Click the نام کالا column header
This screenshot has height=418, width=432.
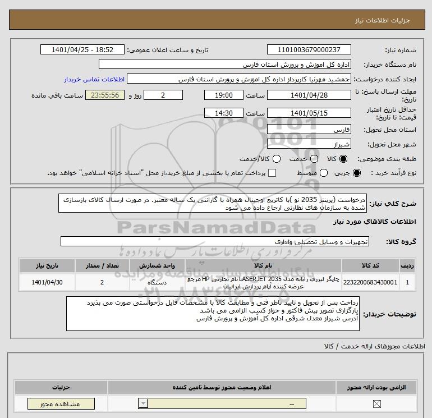263,265
